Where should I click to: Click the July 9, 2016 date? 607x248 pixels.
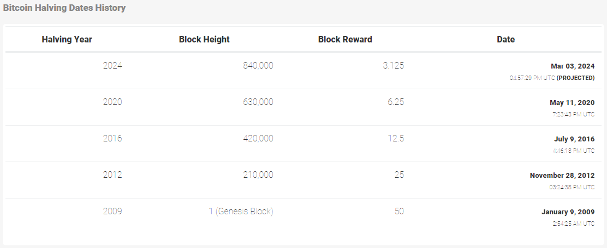point(574,139)
